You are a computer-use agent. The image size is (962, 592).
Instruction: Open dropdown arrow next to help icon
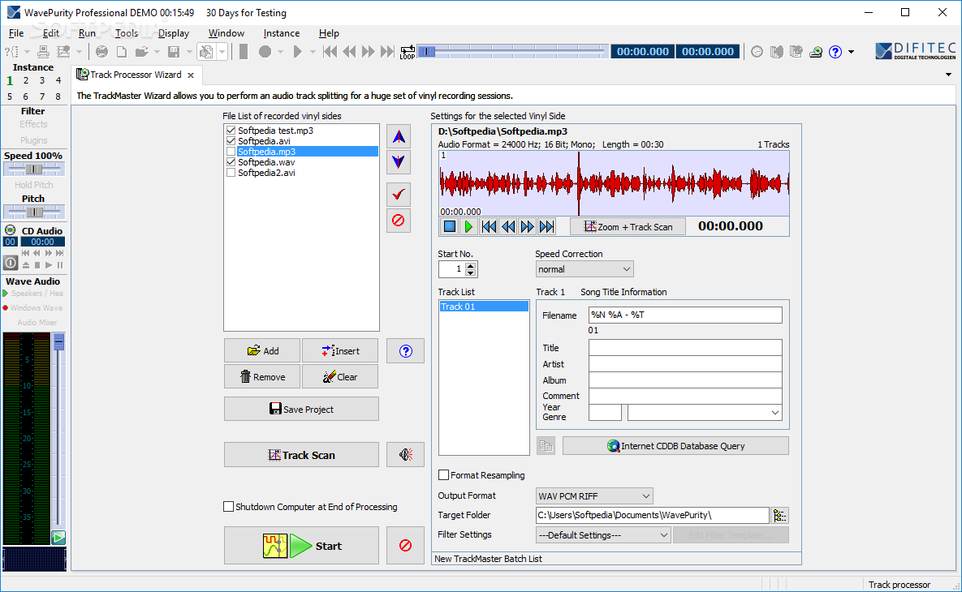coord(851,52)
